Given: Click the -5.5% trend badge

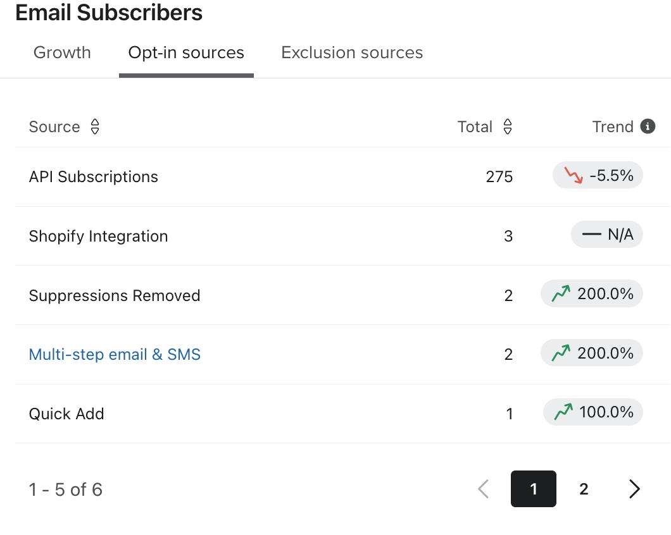Looking at the screenshot, I should pos(598,176).
